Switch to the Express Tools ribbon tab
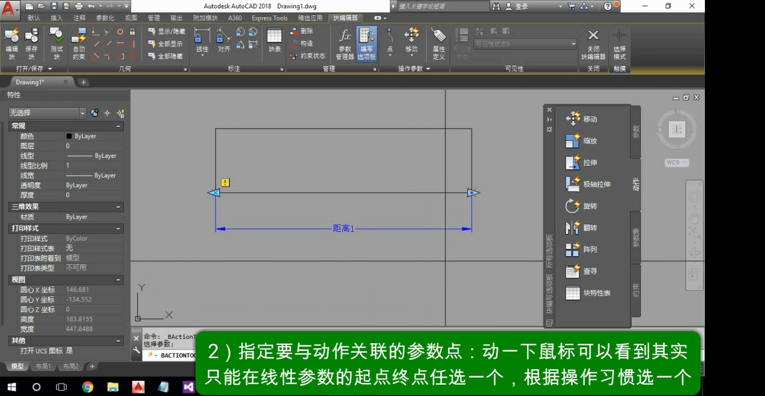 tap(269, 18)
